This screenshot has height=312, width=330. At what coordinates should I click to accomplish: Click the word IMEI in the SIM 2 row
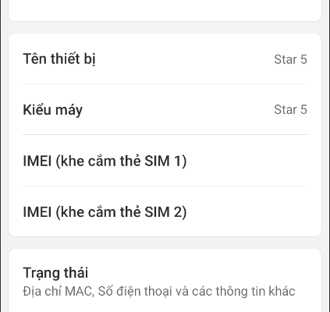tap(37, 211)
